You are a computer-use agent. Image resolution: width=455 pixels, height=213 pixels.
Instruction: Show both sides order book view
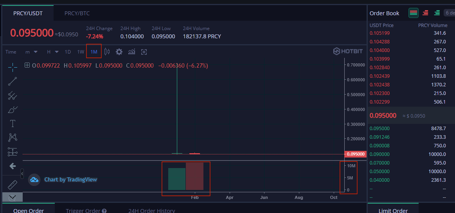(413, 13)
